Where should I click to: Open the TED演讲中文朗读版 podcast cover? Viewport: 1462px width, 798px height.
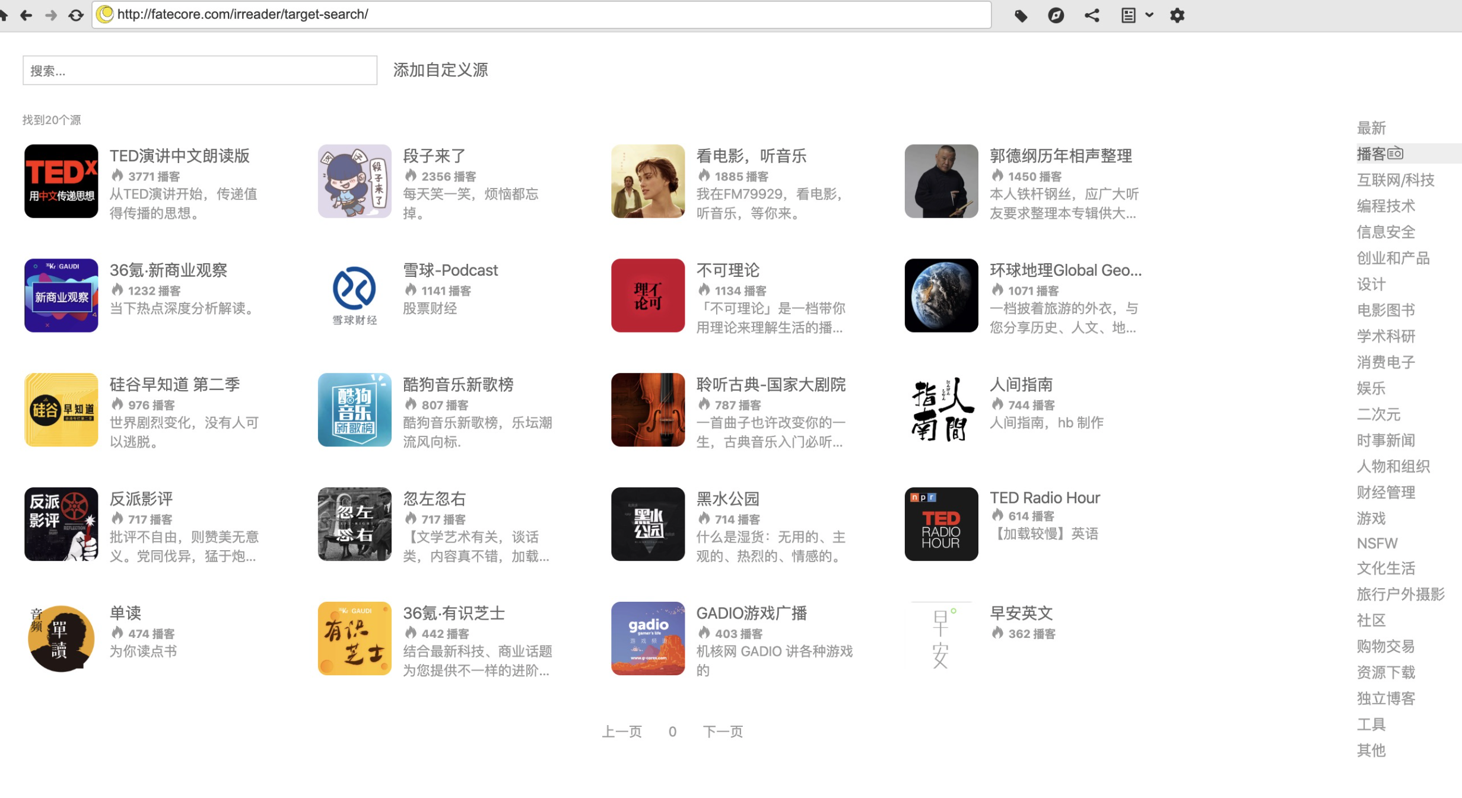pos(61,181)
